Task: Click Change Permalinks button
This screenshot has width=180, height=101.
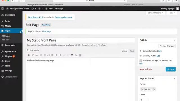Action: click(88, 45)
